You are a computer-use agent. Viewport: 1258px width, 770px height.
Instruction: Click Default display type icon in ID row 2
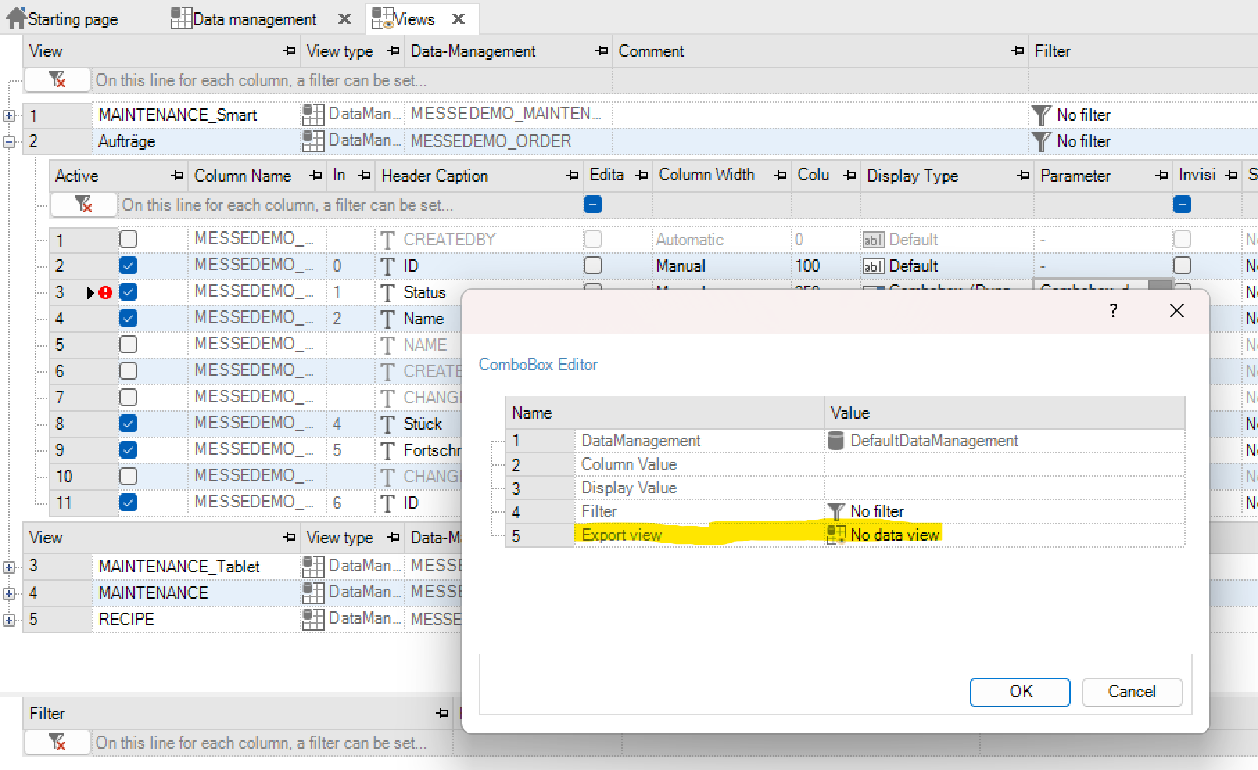(873, 266)
